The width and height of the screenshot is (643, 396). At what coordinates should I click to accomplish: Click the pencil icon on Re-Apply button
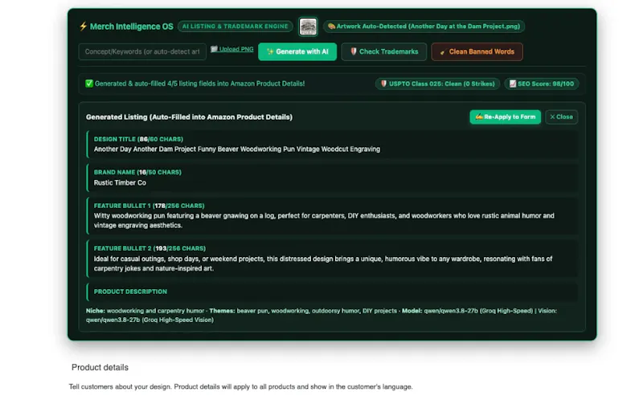479,116
